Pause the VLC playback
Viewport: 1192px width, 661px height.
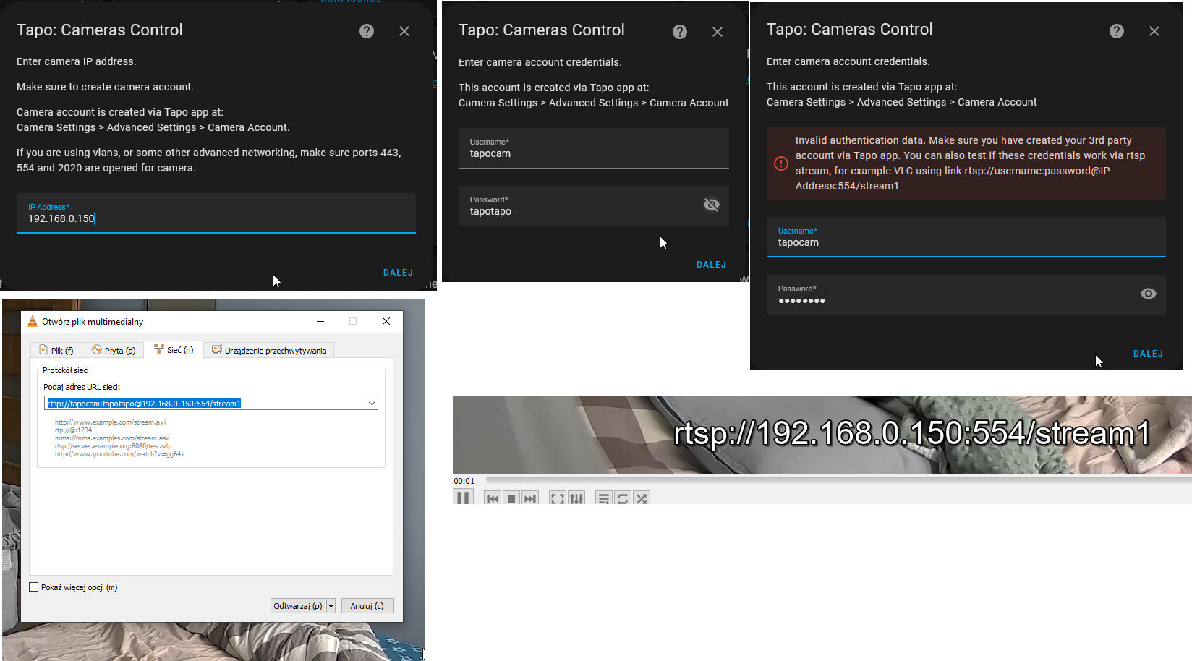(x=464, y=498)
